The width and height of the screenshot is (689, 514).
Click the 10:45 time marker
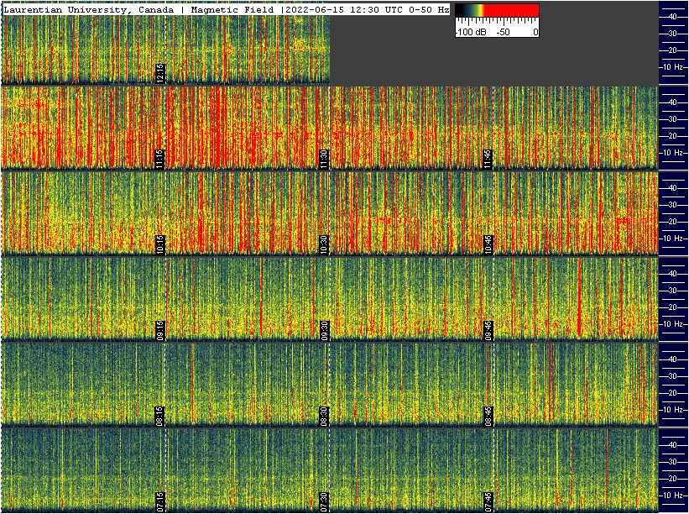click(x=488, y=244)
